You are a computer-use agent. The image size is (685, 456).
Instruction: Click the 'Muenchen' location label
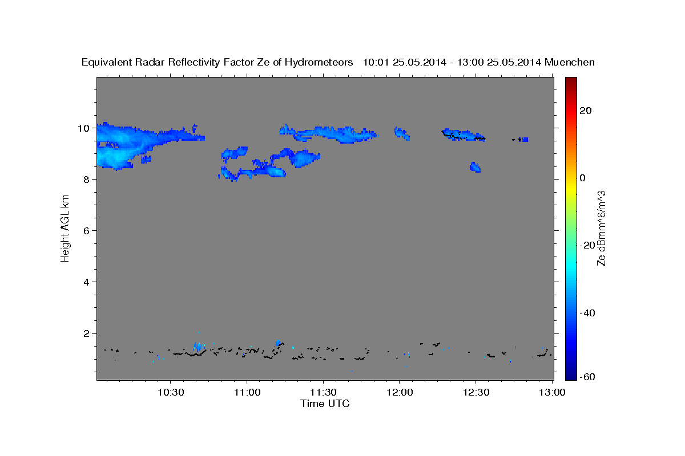point(570,63)
